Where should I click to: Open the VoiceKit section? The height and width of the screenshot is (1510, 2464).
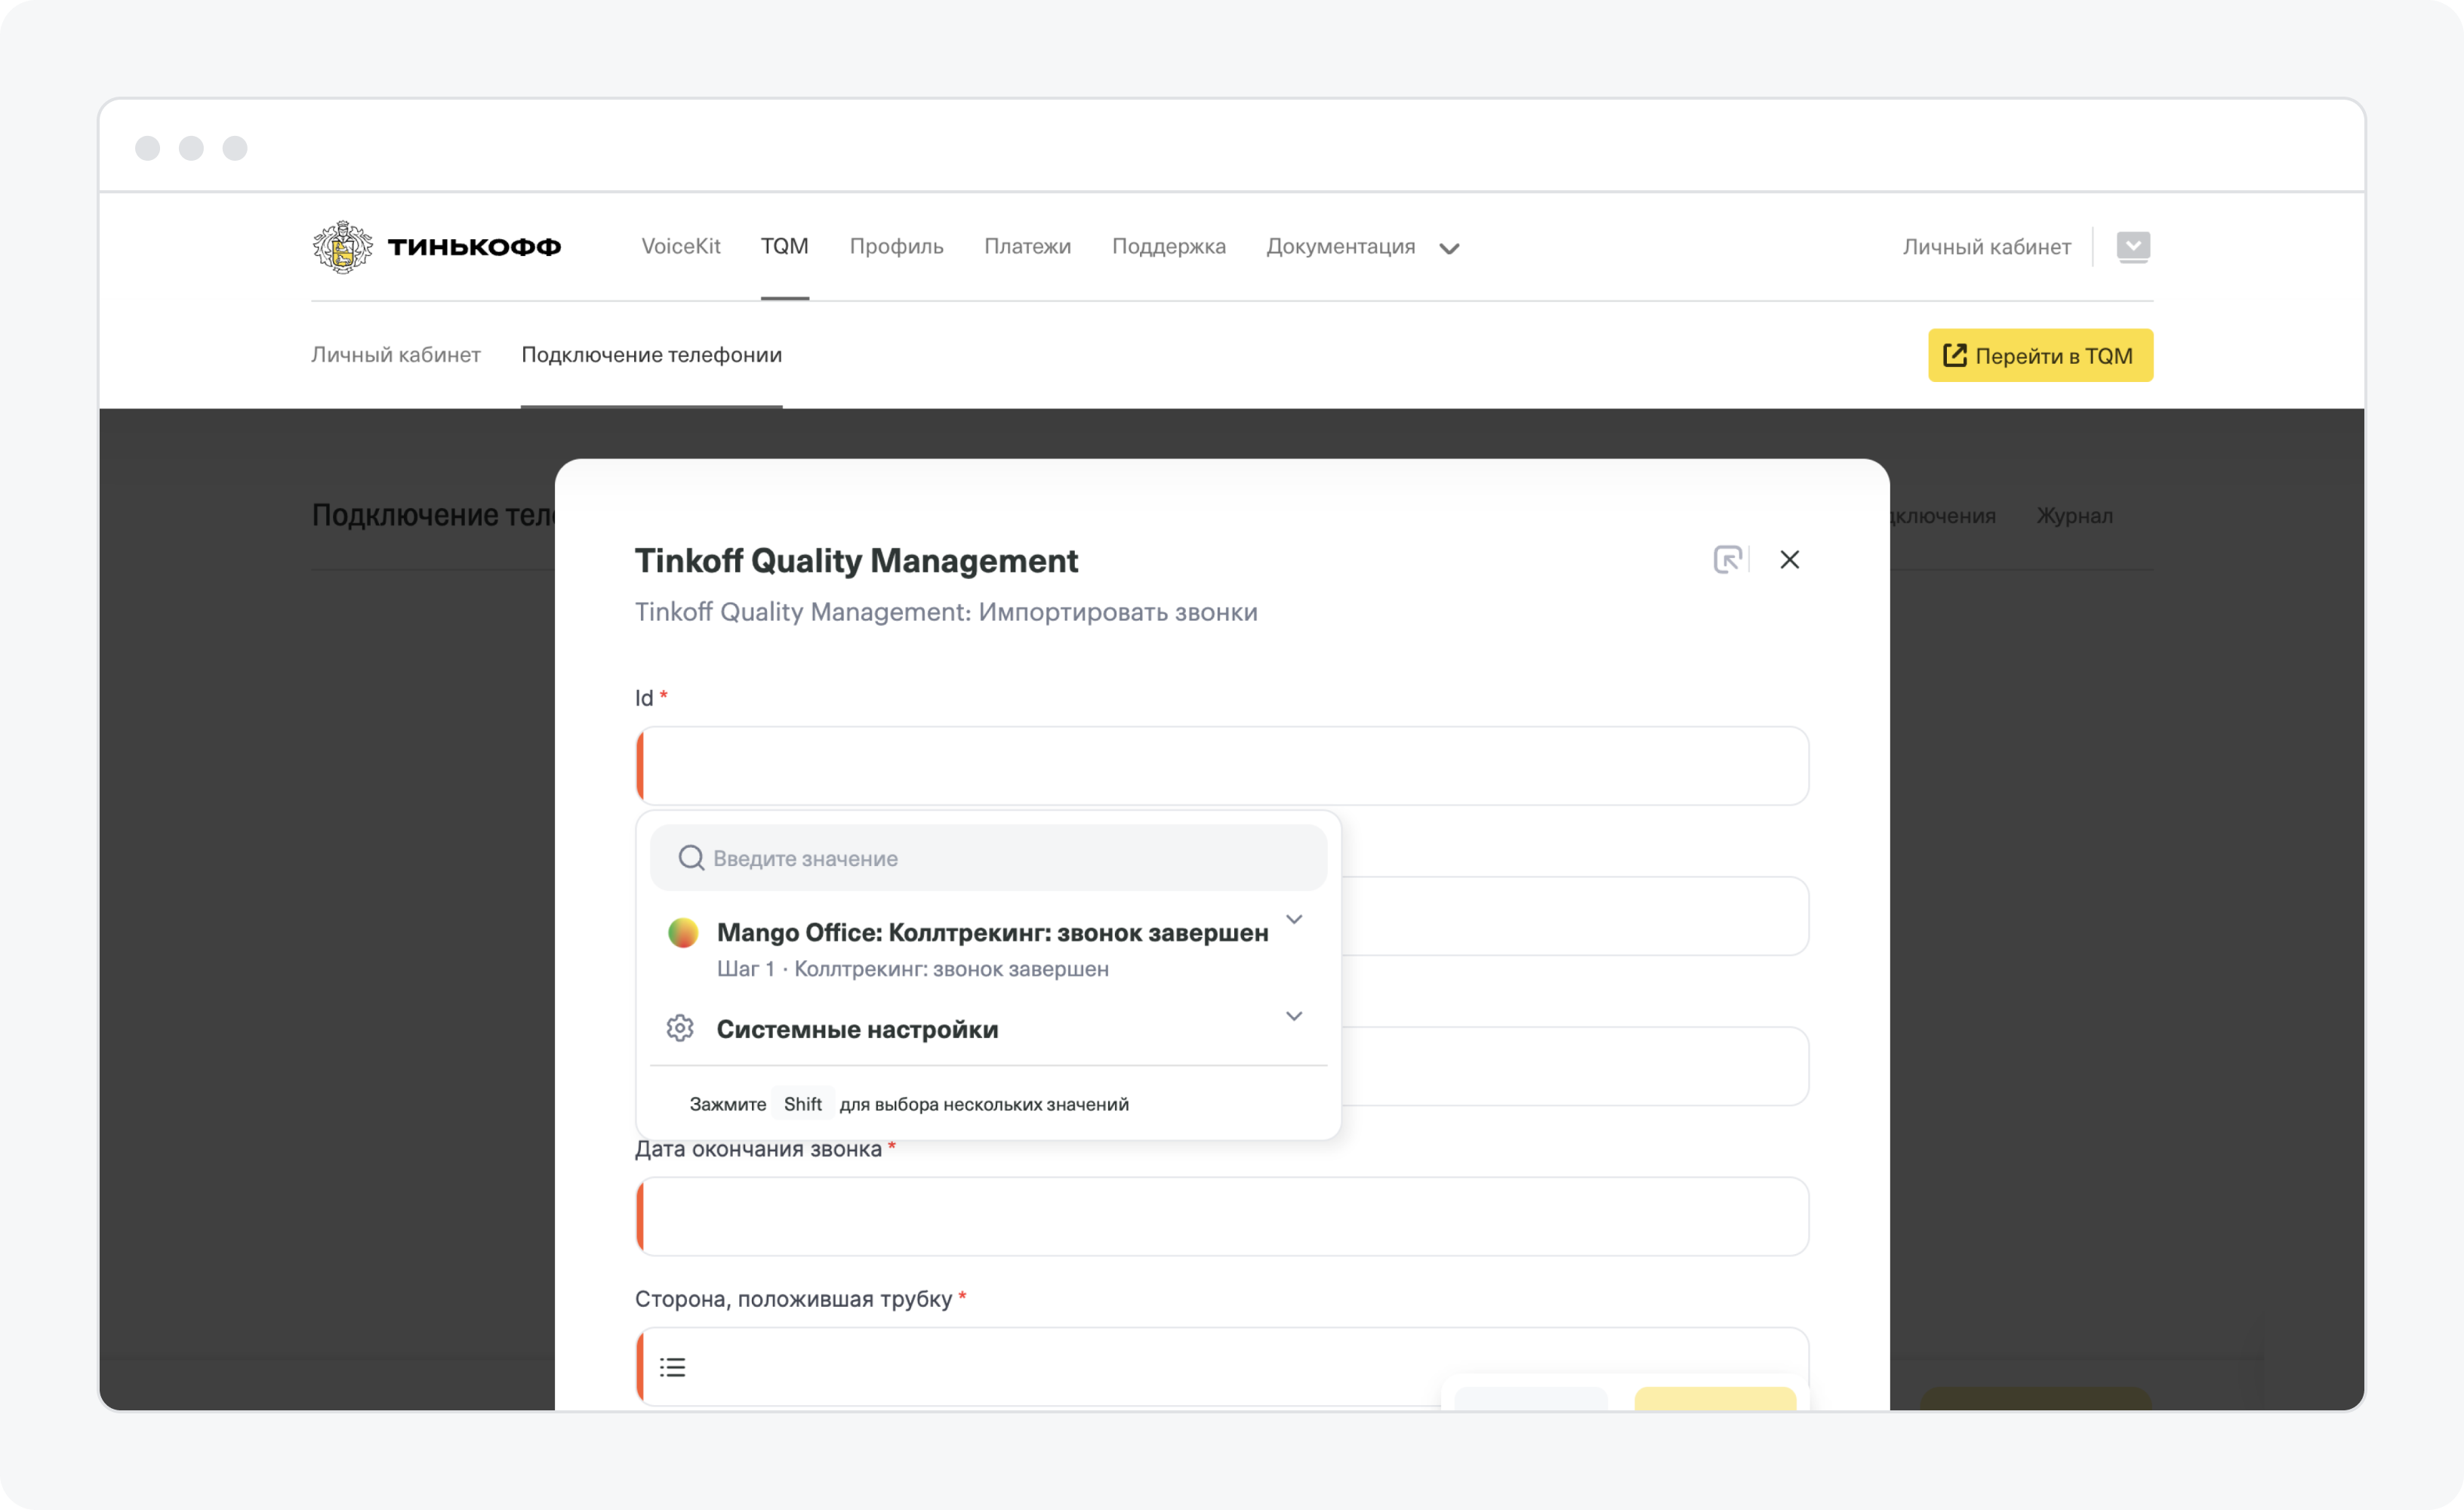tap(680, 246)
